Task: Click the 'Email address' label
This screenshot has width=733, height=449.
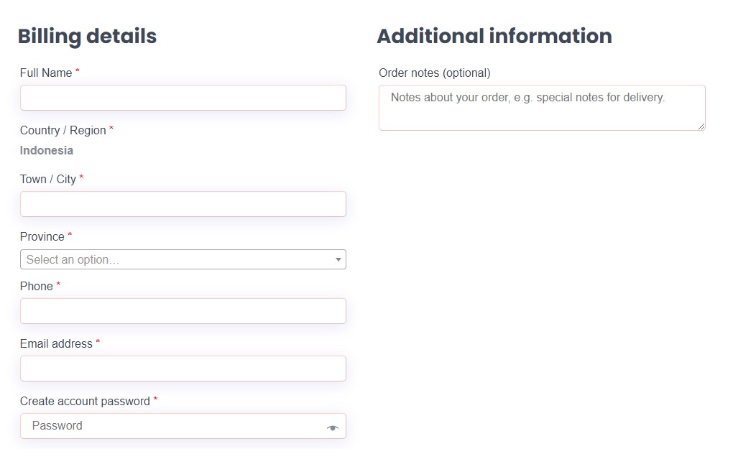Action: [56, 344]
